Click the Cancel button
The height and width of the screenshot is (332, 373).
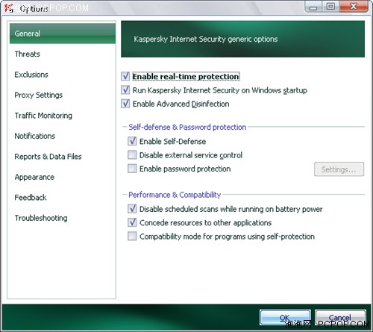(x=340, y=318)
